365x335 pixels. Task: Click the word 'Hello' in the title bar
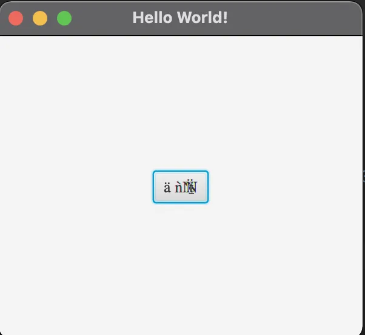coord(152,18)
